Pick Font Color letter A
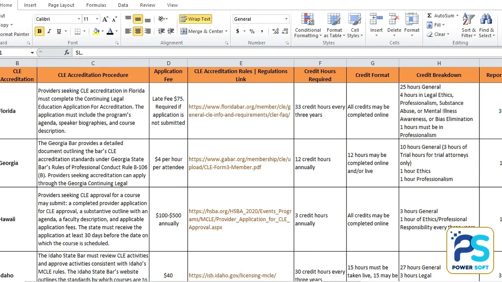The width and height of the screenshot is (502, 282). [x=110, y=31]
